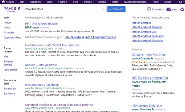Open Mail in top navigation bar
Image resolution: width=185 pixels, height=112 pixels.
tap(22, 2)
